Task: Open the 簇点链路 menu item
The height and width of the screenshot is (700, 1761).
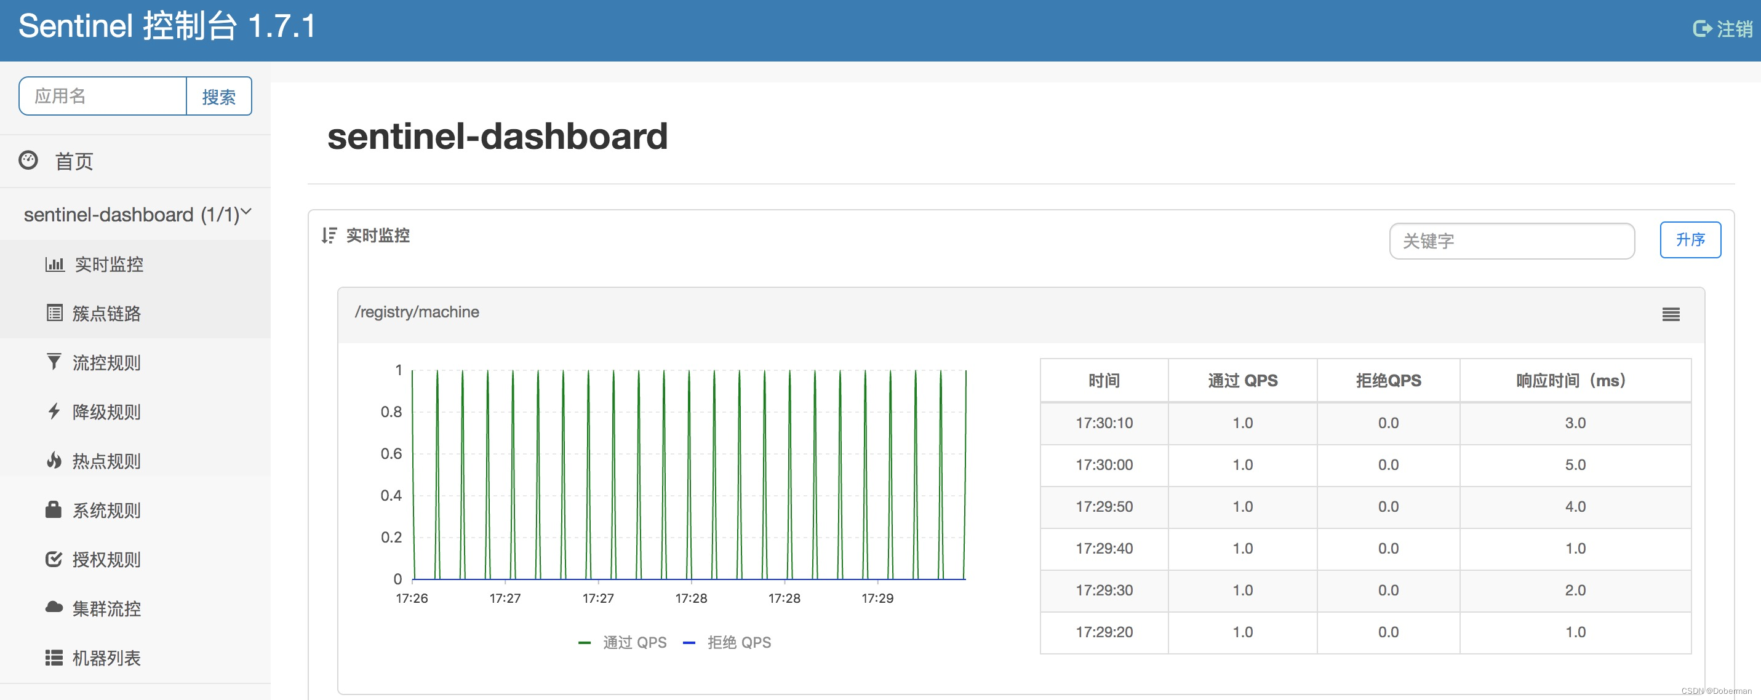Action: tap(106, 314)
